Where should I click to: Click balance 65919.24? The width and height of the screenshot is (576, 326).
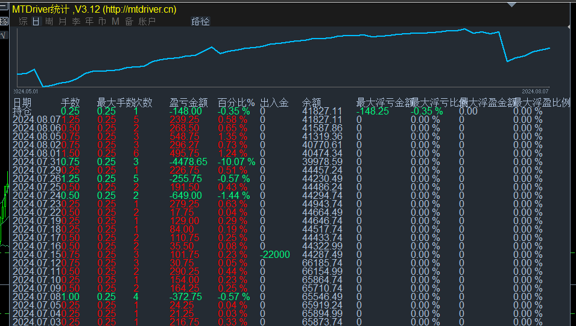322,306
